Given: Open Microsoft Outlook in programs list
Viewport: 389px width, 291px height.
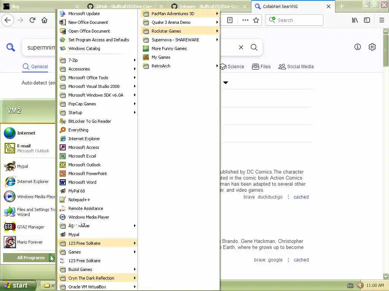Looking at the screenshot, I should (x=97, y=165).
